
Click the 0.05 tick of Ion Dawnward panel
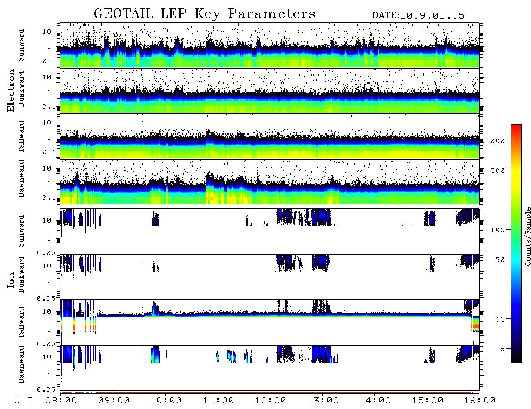tap(46, 389)
